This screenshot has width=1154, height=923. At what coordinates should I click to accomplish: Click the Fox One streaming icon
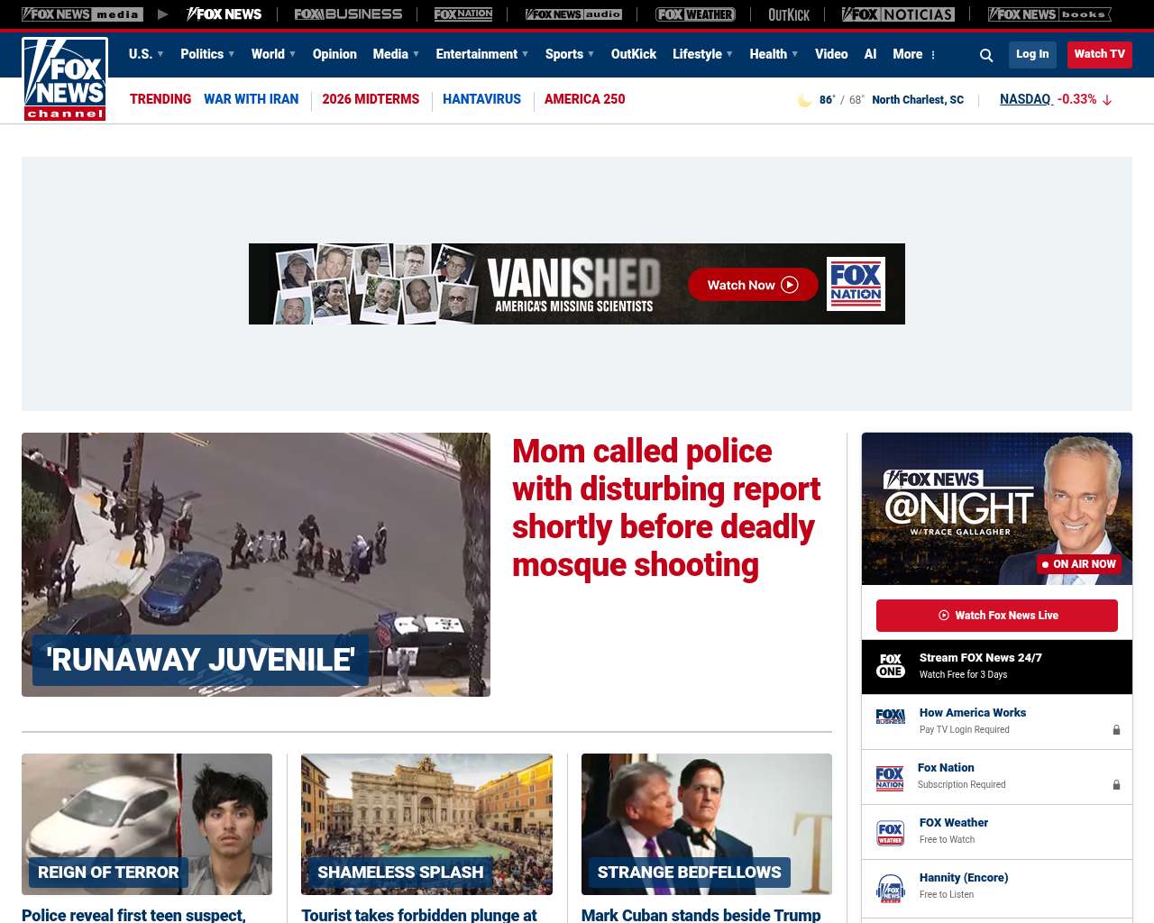pyautogui.click(x=891, y=666)
